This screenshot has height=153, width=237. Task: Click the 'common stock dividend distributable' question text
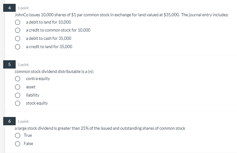coord(54,71)
